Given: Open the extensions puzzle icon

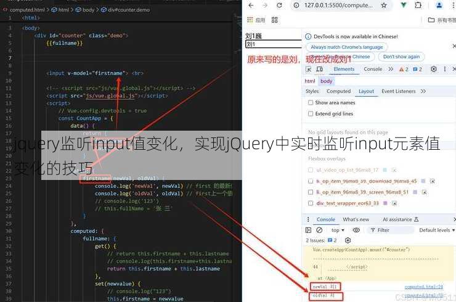Looking at the screenshot, I should click(x=418, y=5).
